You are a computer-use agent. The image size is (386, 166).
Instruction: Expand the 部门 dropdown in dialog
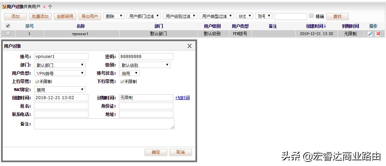60,65
